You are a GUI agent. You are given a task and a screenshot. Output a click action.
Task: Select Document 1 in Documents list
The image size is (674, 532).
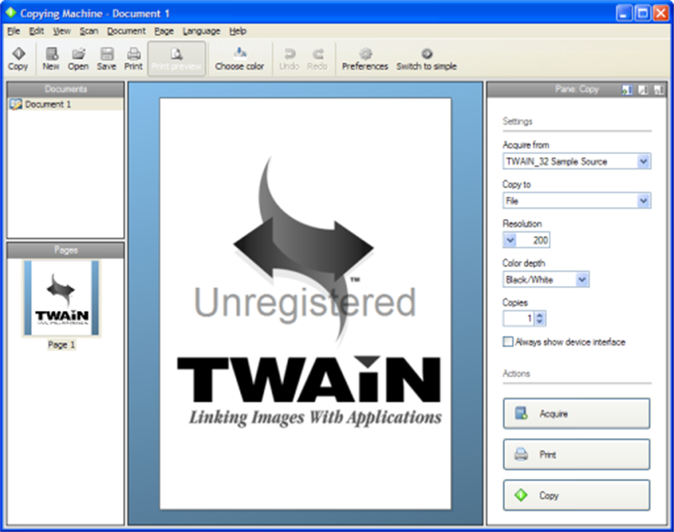(x=66, y=104)
